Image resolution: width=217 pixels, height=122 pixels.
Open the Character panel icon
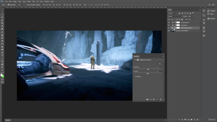point(204,20)
